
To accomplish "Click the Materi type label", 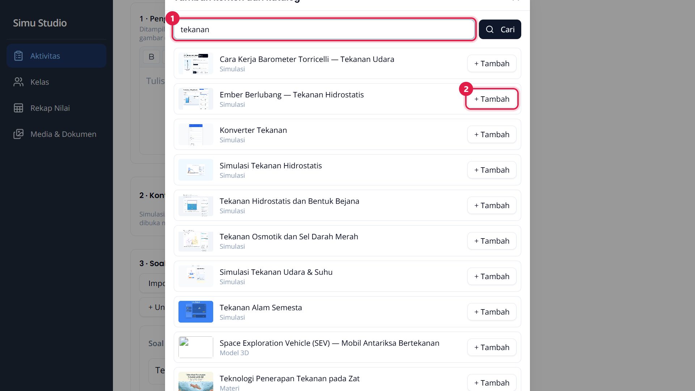I will (x=229, y=388).
